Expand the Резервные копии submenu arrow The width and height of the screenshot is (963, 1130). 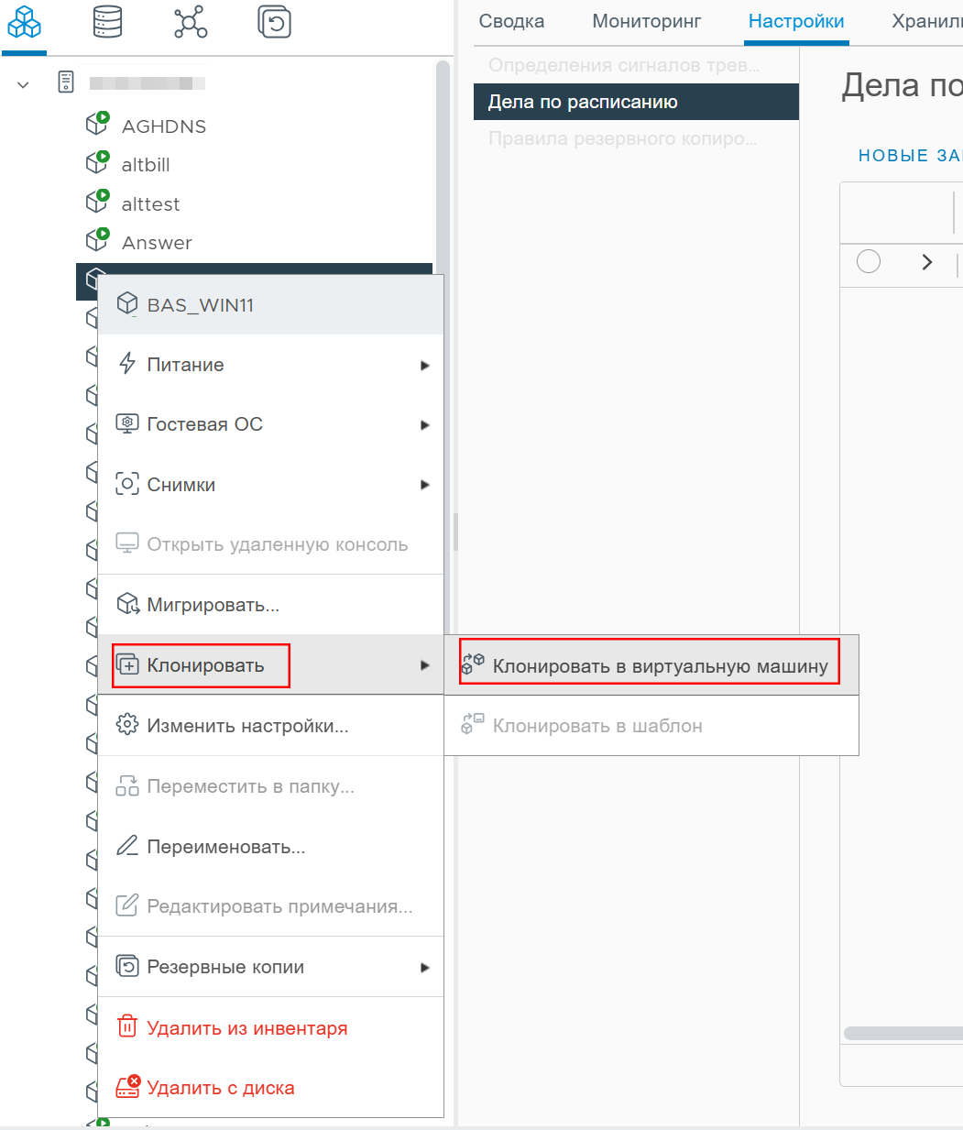424,968
